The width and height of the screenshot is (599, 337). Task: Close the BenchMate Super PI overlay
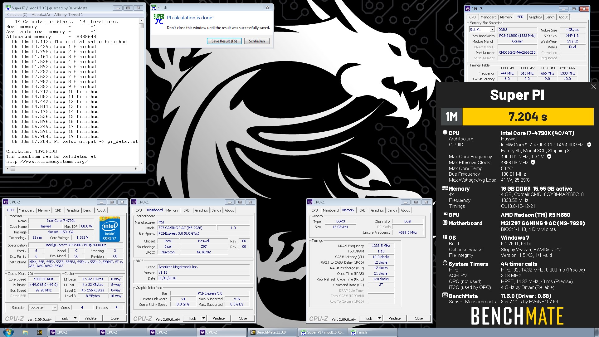coord(593,87)
